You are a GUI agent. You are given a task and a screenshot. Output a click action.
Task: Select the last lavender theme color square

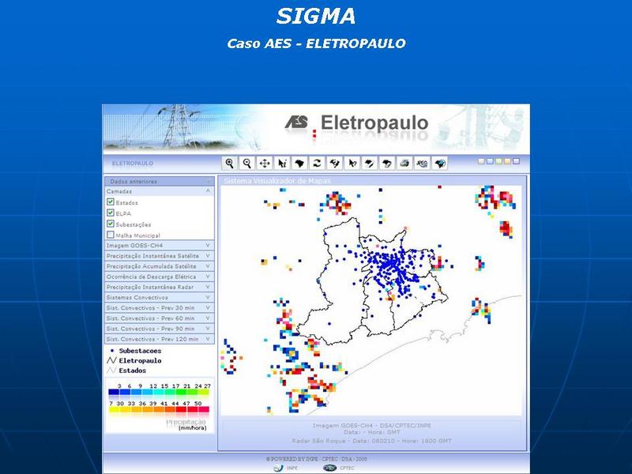click(517, 161)
